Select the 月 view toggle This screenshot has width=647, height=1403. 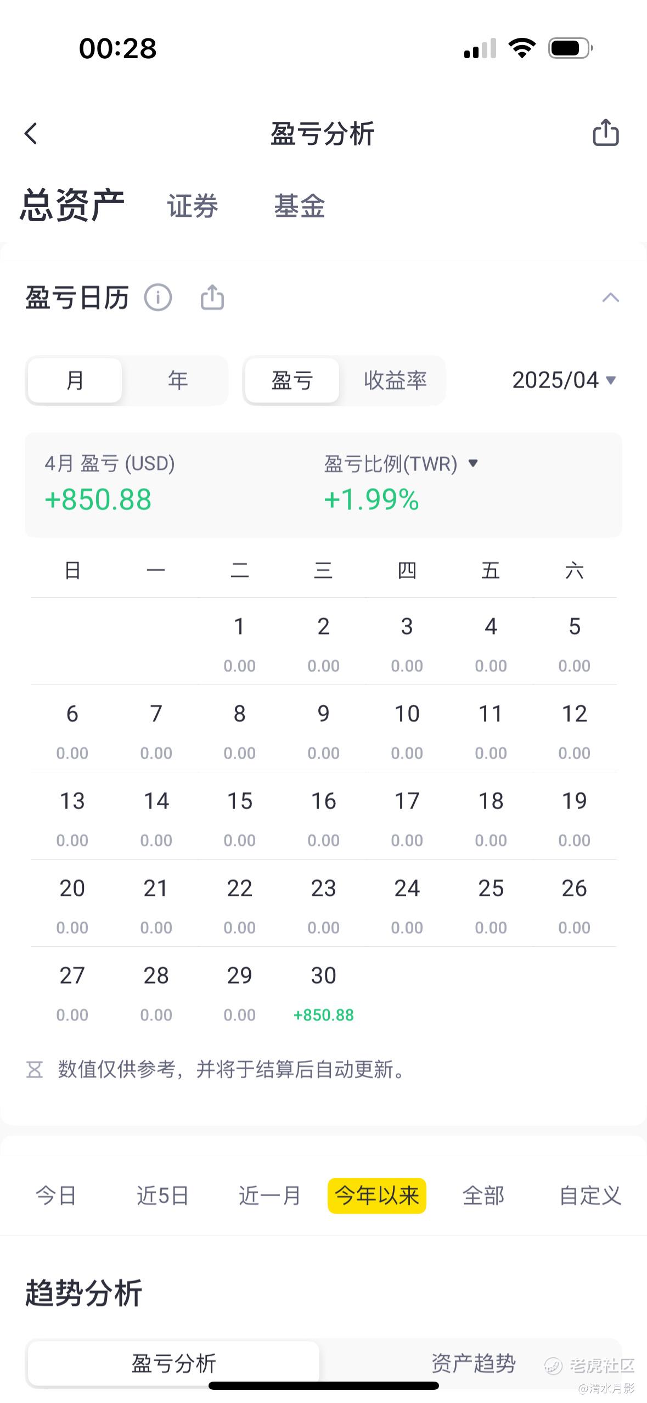point(75,380)
